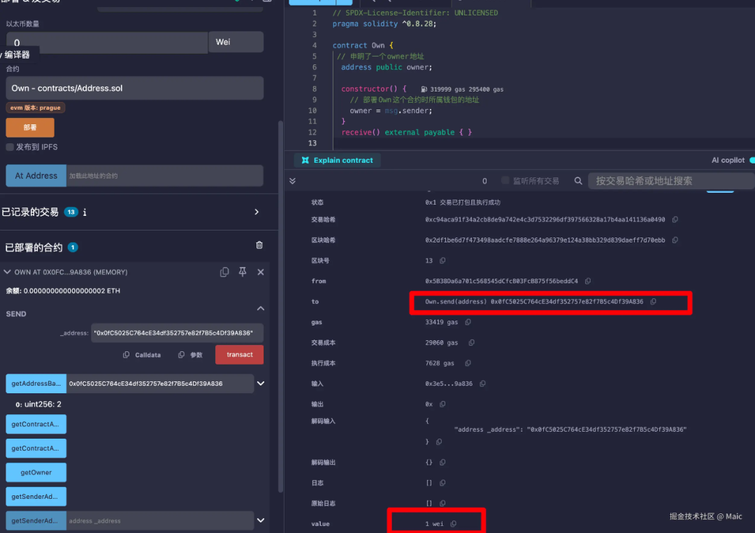Click the red transact button

click(x=239, y=355)
